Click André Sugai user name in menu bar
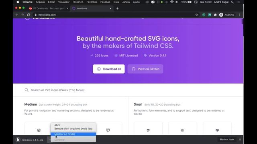 click(x=221, y=2)
